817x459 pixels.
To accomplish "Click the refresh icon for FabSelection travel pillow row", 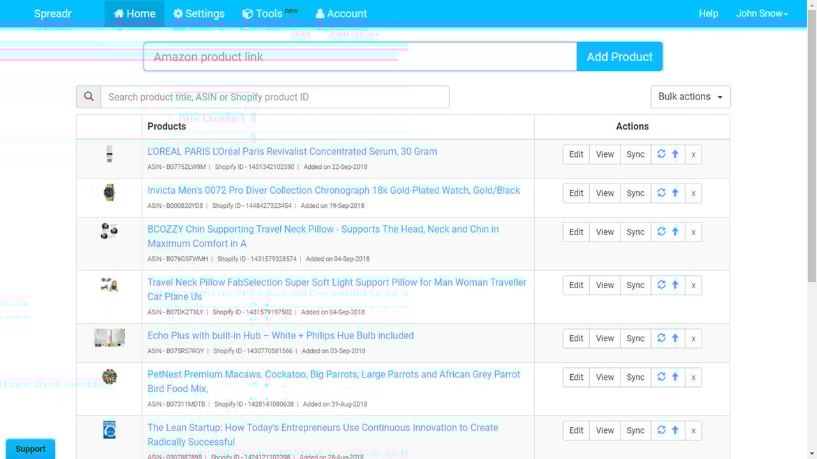I will [661, 285].
